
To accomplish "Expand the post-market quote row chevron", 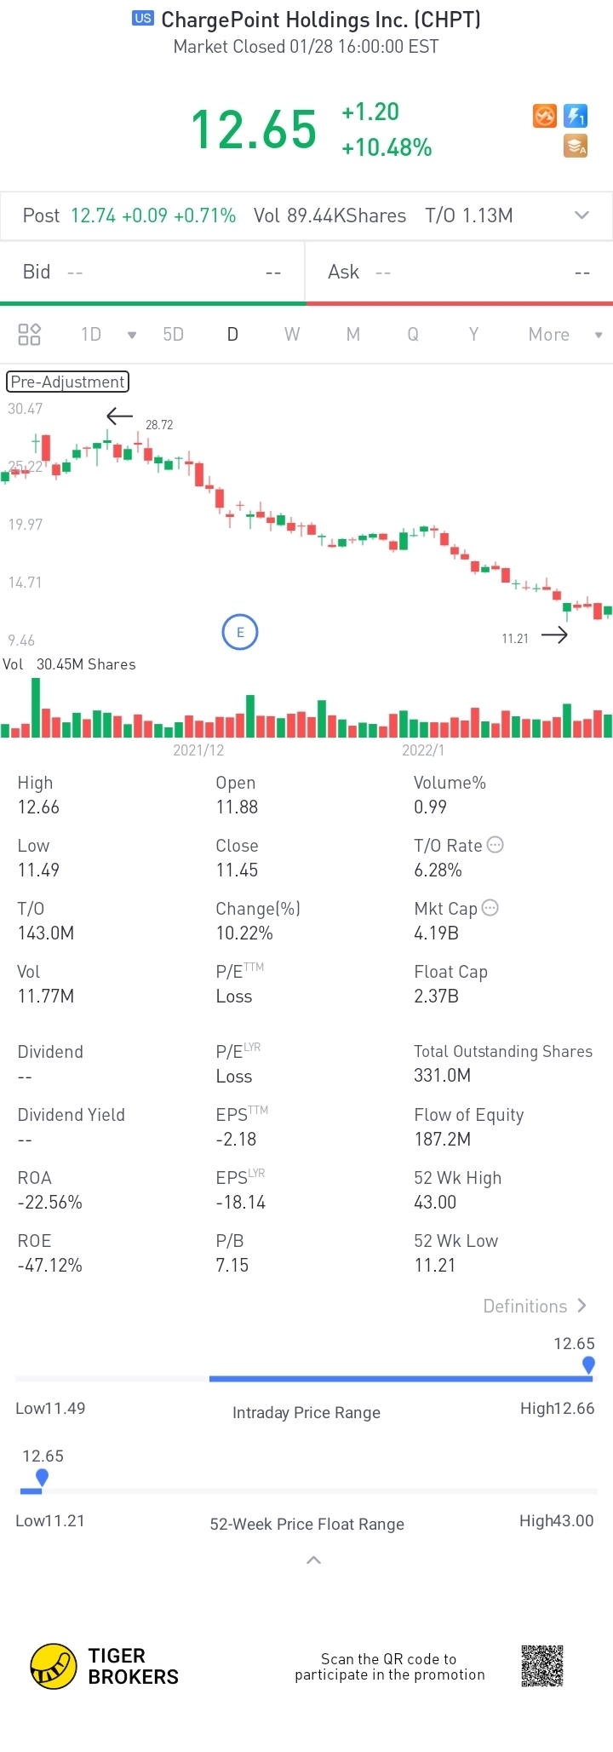I will (582, 215).
